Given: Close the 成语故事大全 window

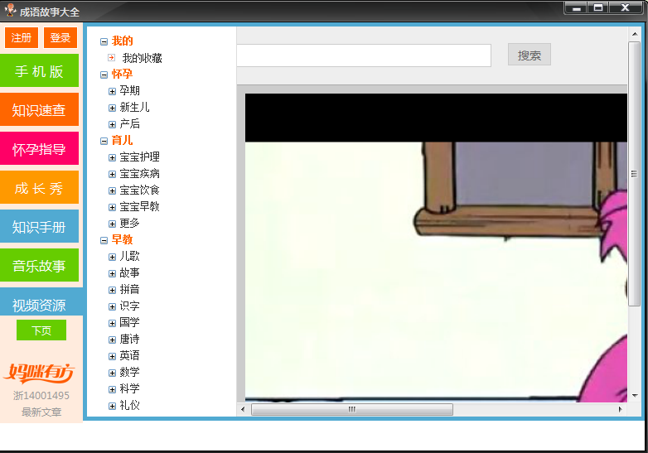Looking at the screenshot, I should [x=625, y=7].
